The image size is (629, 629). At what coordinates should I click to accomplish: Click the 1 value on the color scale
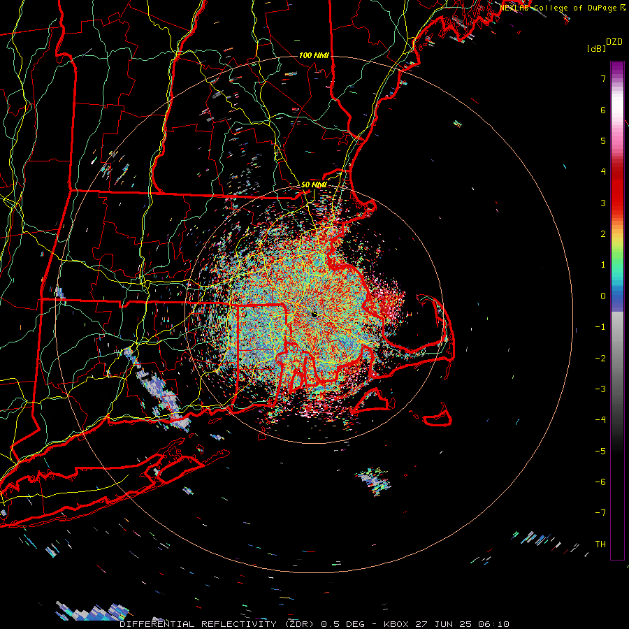[x=603, y=265]
